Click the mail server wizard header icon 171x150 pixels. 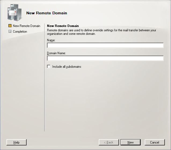pos(14,12)
